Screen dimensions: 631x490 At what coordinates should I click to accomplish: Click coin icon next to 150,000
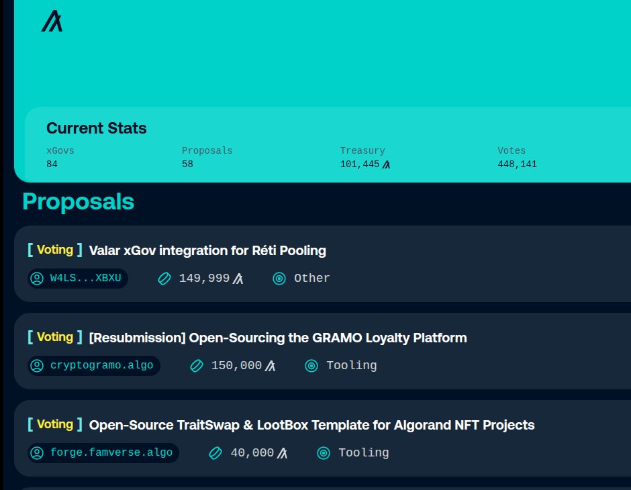pos(197,366)
